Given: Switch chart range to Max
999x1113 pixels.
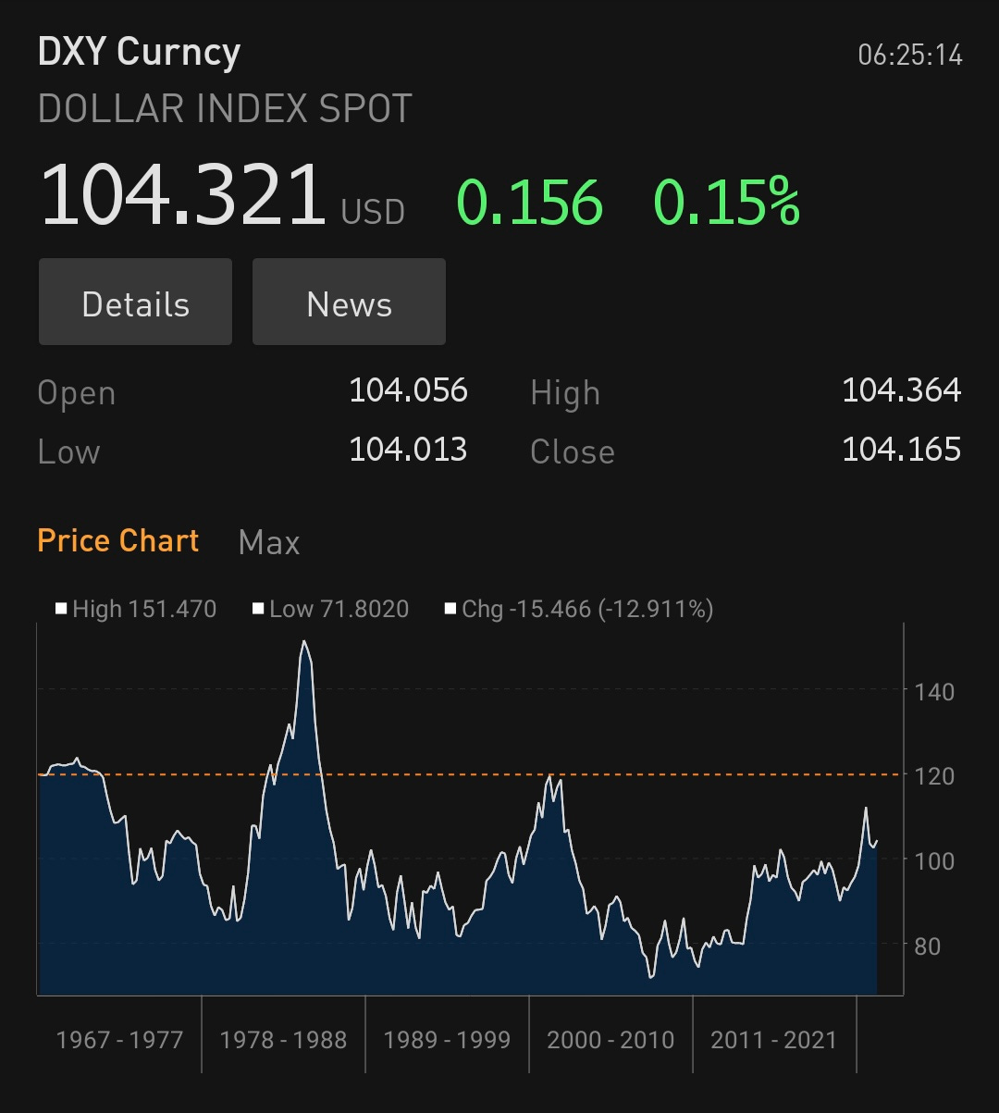Looking at the screenshot, I should (269, 542).
